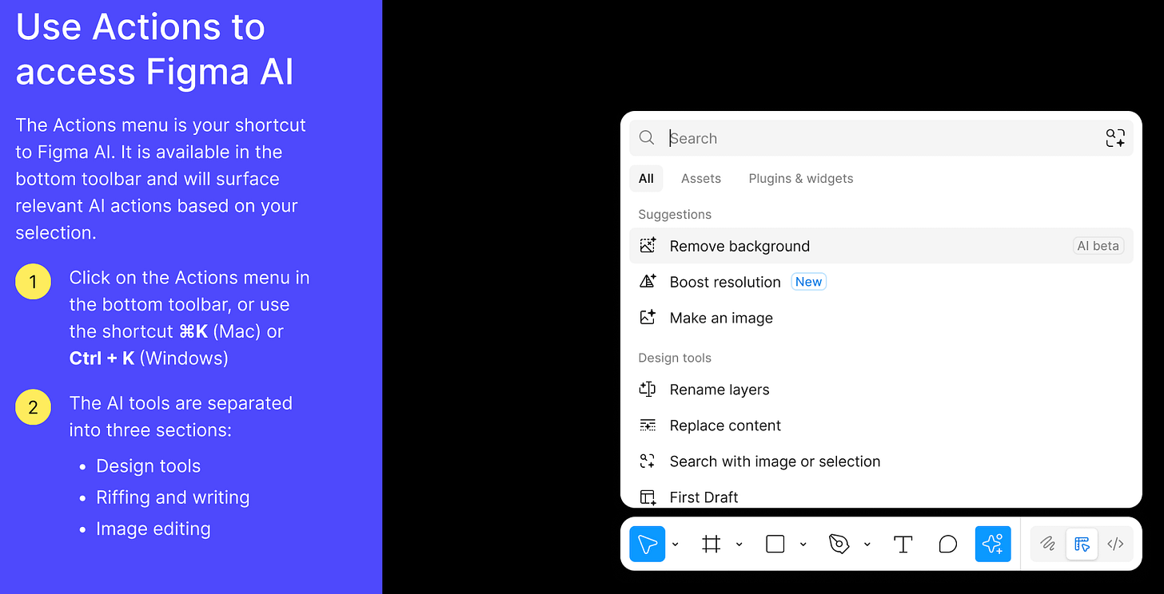Select the Frame tool
The width and height of the screenshot is (1164, 594).
click(x=711, y=544)
